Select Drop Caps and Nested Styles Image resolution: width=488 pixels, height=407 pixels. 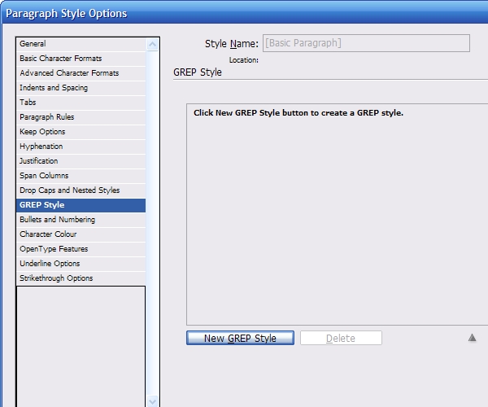click(x=81, y=190)
